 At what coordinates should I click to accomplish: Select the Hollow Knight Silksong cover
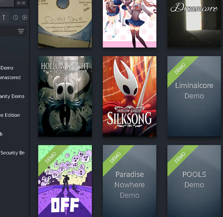(129, 96)
